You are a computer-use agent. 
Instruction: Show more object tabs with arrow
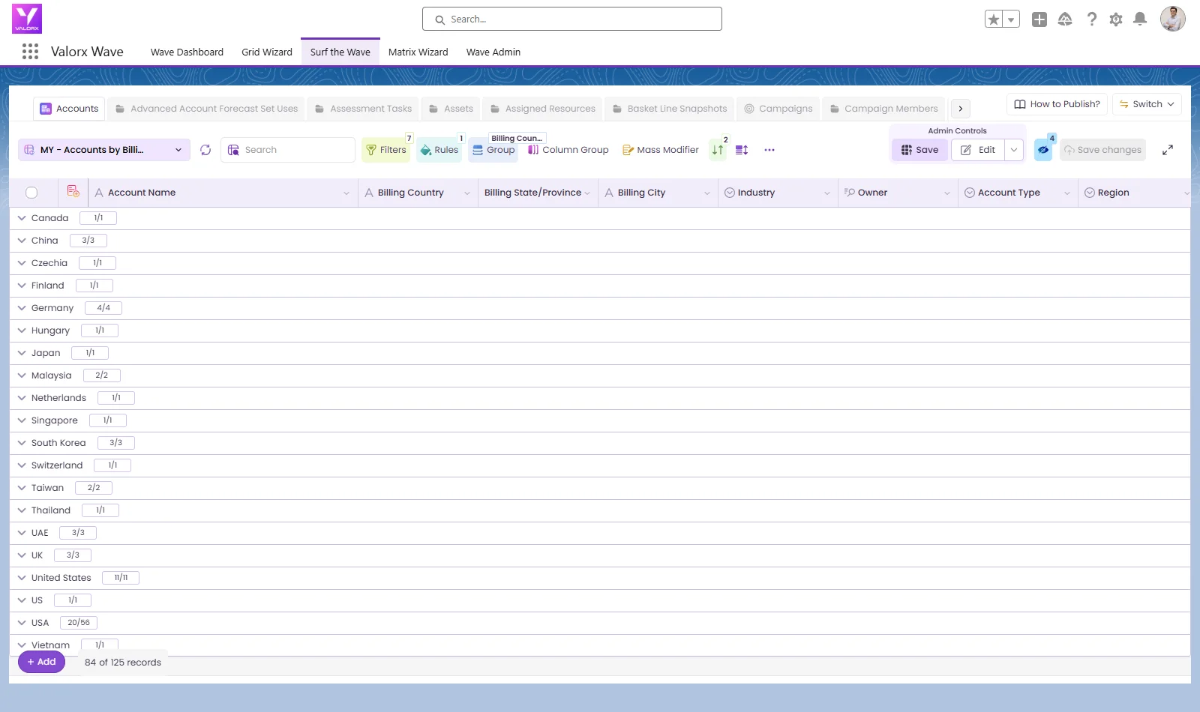coord(961,109)
